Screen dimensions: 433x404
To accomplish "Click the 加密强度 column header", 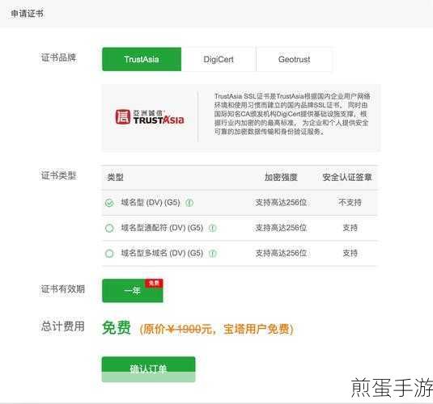I will click(281, 177).
